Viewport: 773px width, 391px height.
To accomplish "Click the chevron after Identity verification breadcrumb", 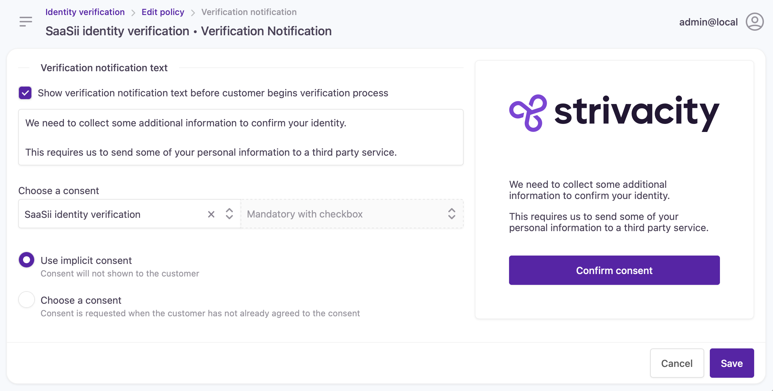I will (x=133, y=13).
